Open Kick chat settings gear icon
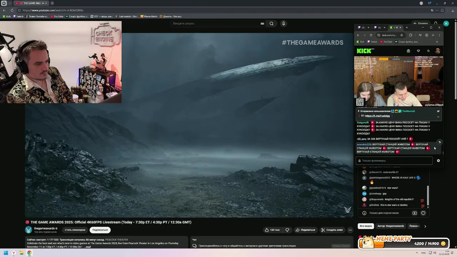The image size is (457, 257). (x=438, y=161)
